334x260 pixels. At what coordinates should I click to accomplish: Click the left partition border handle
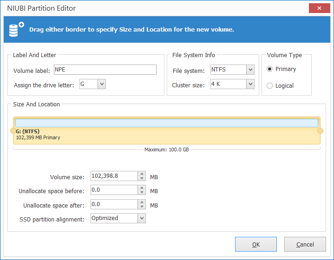click(x=13, y=131)
